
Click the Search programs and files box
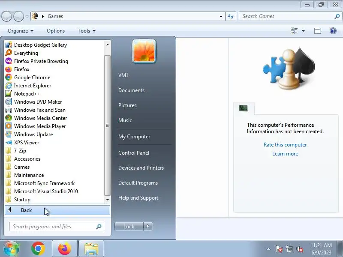point(57,227)
